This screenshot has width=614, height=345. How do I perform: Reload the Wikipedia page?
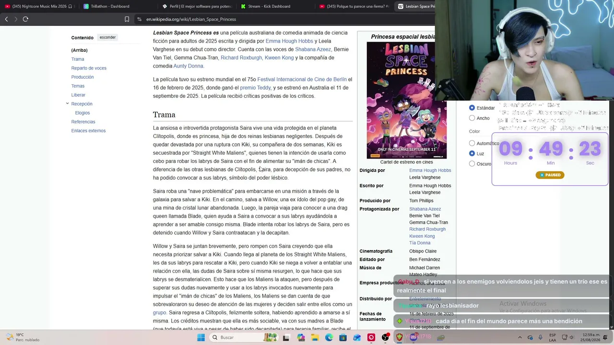pos(25,19)
